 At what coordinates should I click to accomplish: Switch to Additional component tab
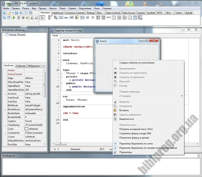(x=57, y=13)
